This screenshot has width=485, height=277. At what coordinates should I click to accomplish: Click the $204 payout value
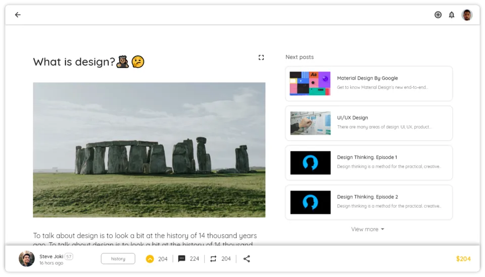coord(463,259)
